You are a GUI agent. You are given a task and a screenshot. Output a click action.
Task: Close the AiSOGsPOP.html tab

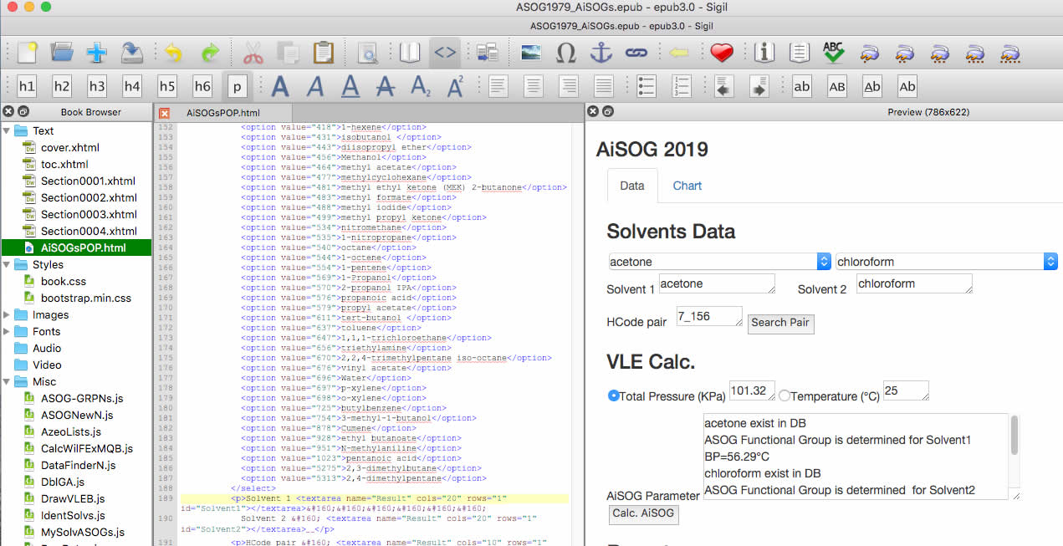pyautogui.click(x=165, y=113)
